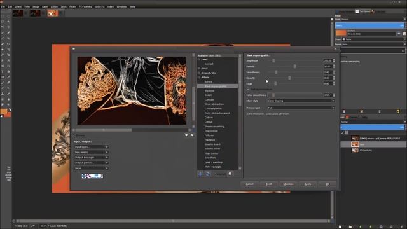Screen dimensions: 407x229
Task: Select the Cartoon filter in the list
Action: click(209, 100)
